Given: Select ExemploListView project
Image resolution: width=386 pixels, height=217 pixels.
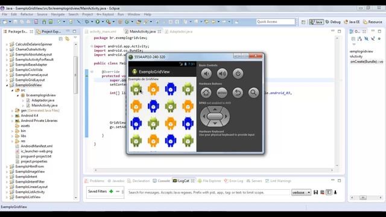Looking at the screenshot, I should point(28,197).
